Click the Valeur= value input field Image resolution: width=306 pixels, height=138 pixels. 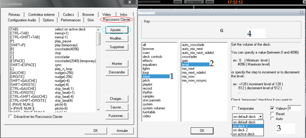[294, 108]
